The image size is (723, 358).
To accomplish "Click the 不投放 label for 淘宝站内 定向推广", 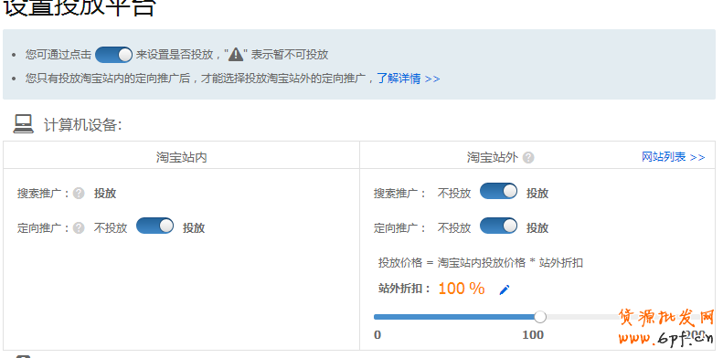I will (x=111, y=228).
